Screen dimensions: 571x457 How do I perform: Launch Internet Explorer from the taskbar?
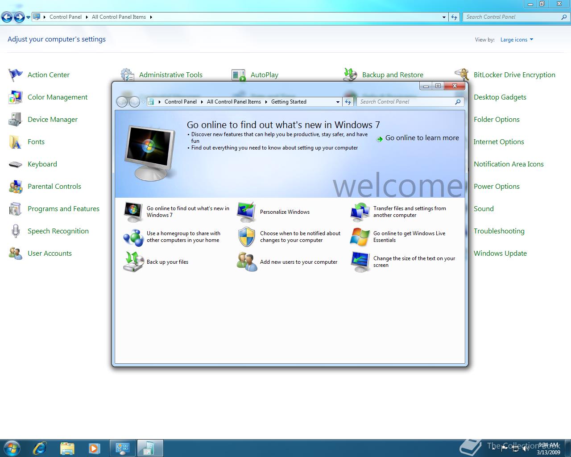[40, 448]
